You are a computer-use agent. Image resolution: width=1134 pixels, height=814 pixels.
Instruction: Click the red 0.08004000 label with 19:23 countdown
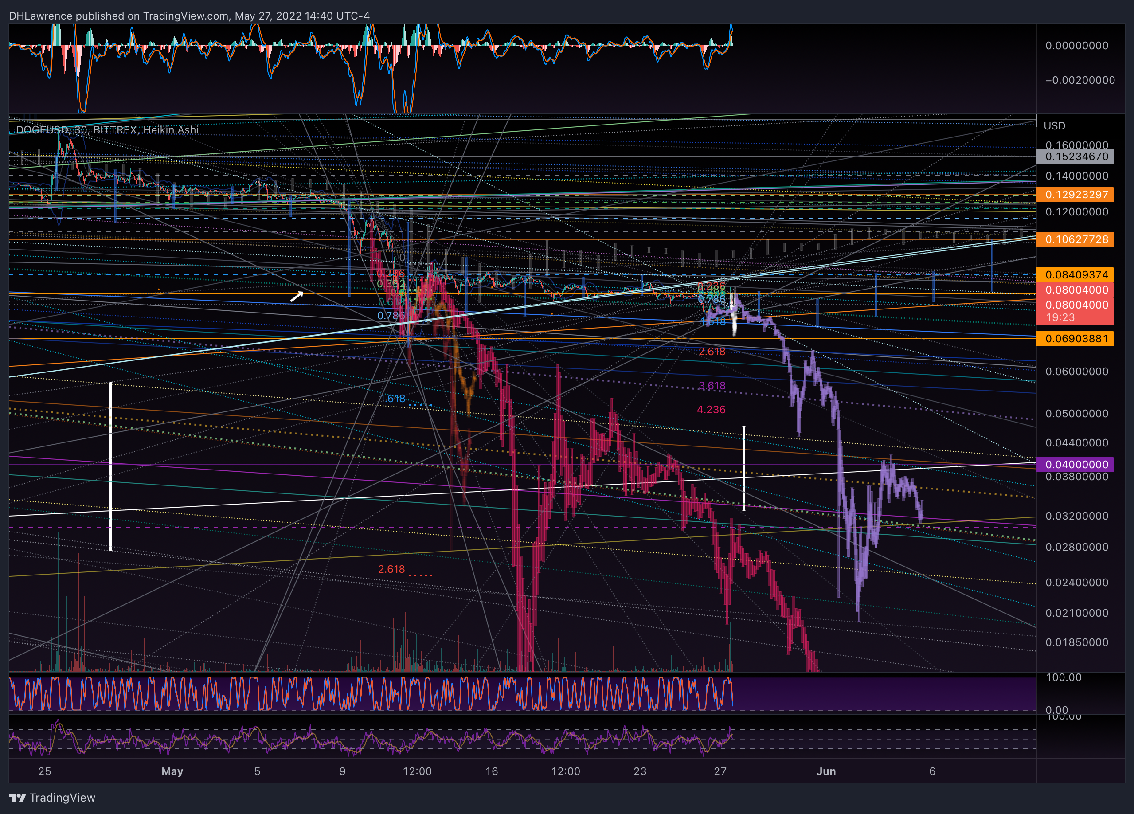[x=1075, y=311]
